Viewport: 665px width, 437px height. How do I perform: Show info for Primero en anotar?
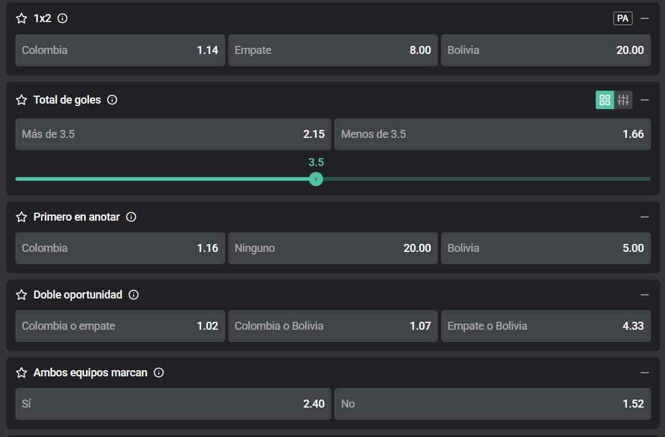(x=131, y=217)
